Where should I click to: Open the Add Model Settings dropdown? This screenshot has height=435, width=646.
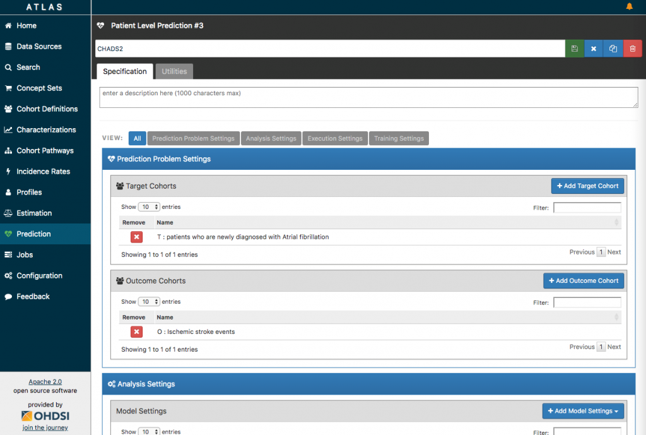click(x=583, y=411)
